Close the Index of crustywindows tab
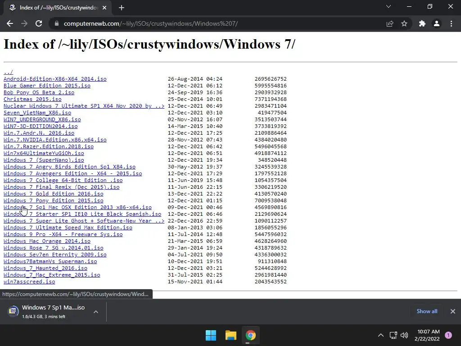This screenshot has height=346, width=461. (x=104, y=8)
